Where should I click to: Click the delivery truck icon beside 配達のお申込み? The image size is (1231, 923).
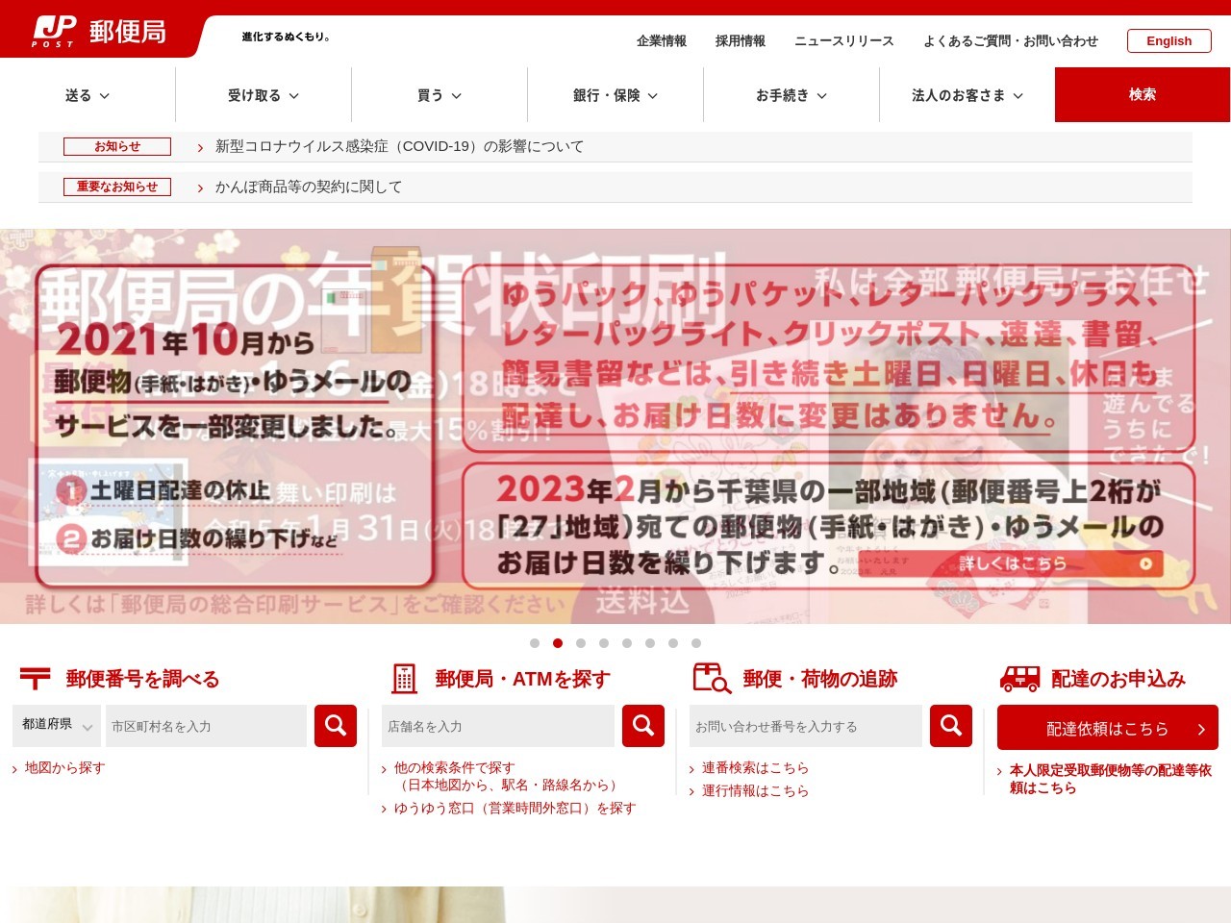1020,679
